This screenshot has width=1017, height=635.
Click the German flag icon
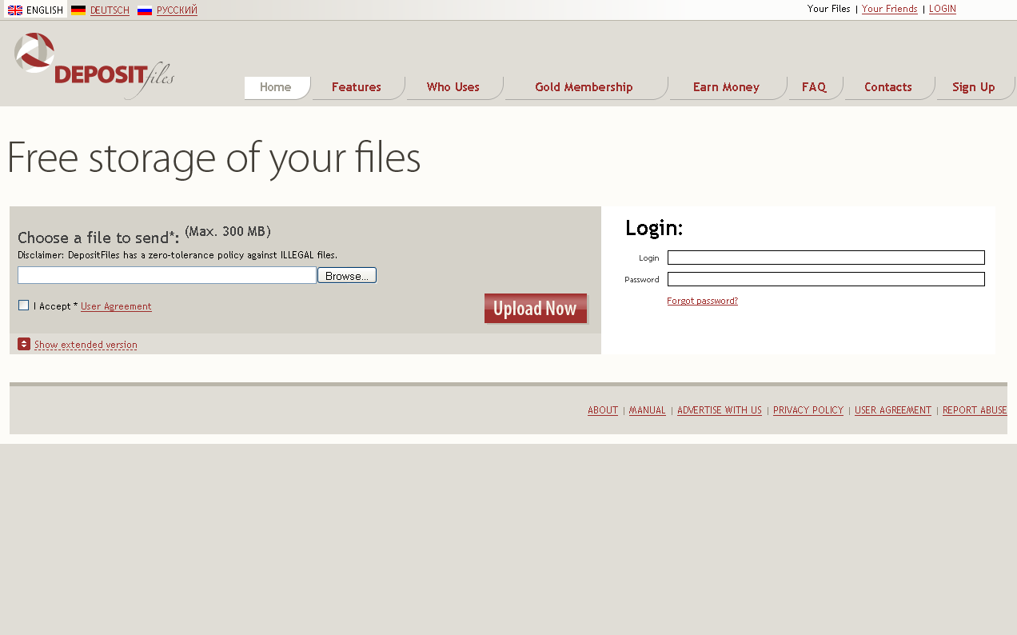pyautogui.click(x=78, y=10)
